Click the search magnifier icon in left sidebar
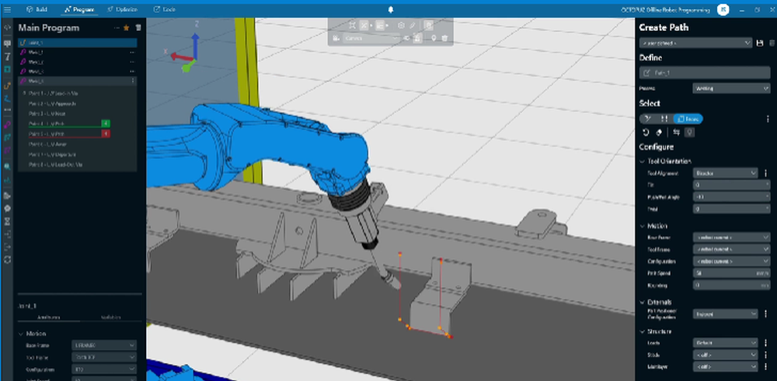The image size is (777, 381). (x=8, y=167)
